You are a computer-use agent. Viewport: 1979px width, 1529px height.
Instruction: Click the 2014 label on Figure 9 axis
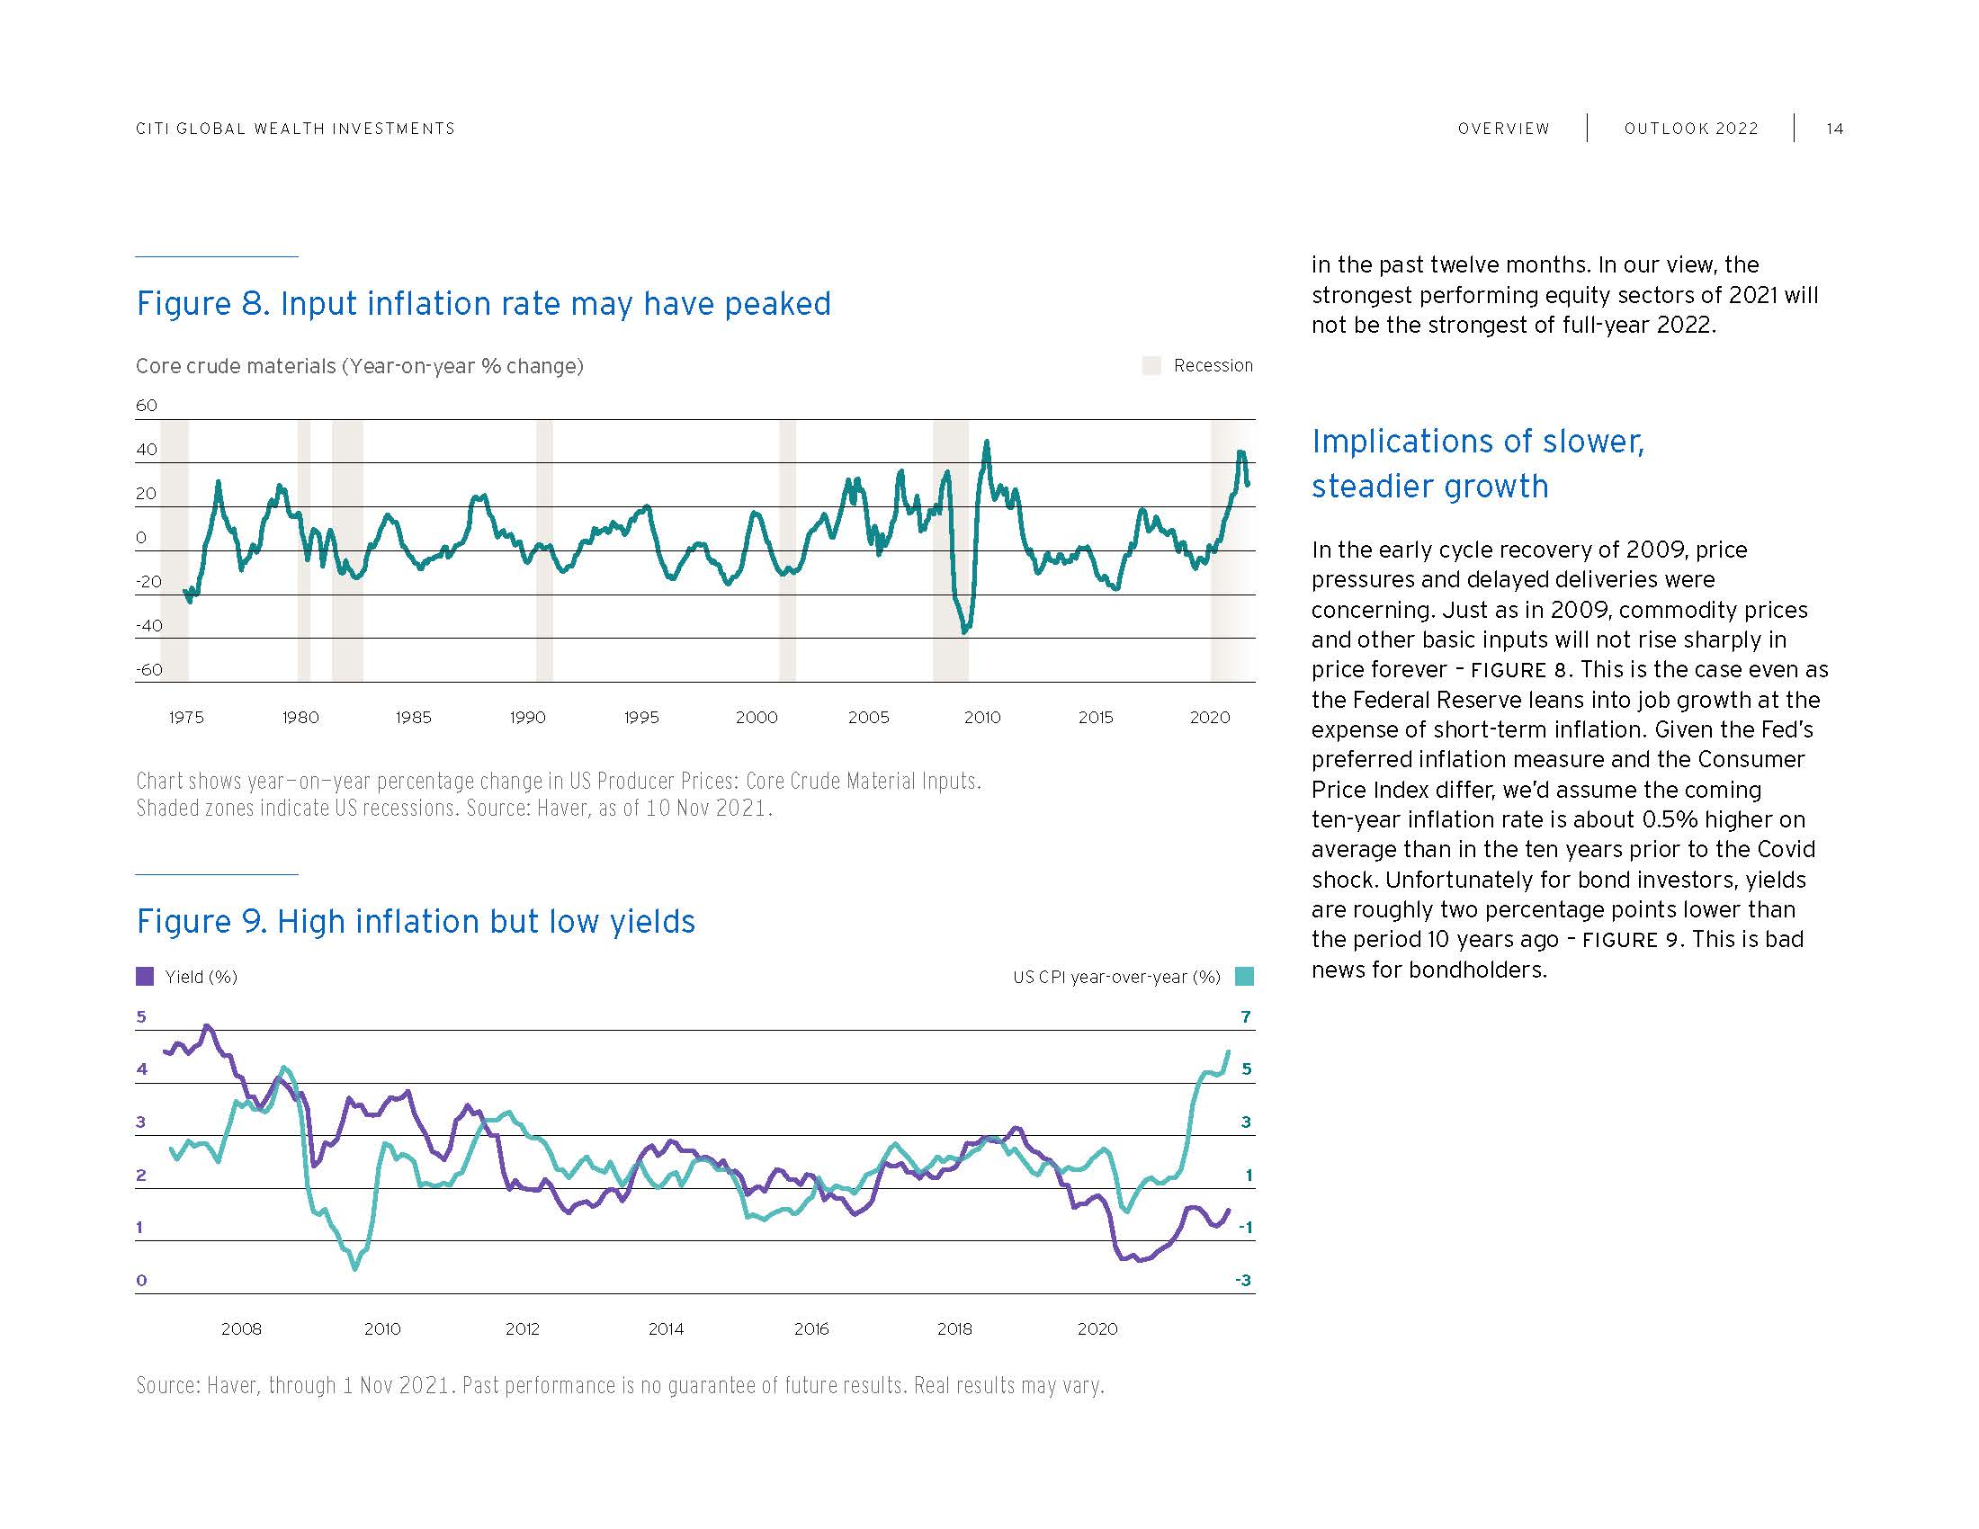(x=666, y=1328)
